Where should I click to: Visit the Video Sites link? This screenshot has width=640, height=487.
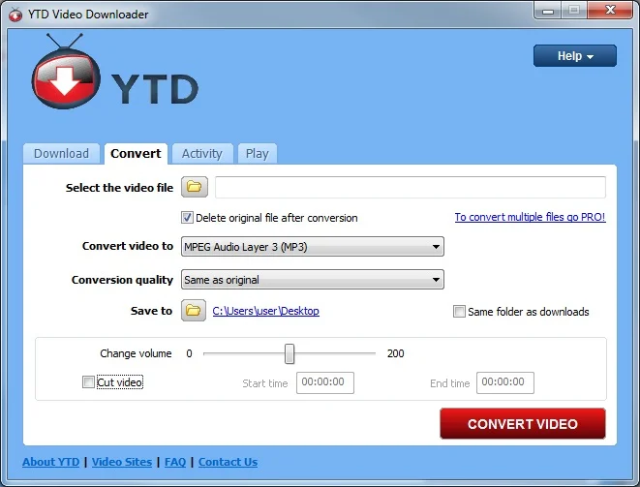[122, 462]
